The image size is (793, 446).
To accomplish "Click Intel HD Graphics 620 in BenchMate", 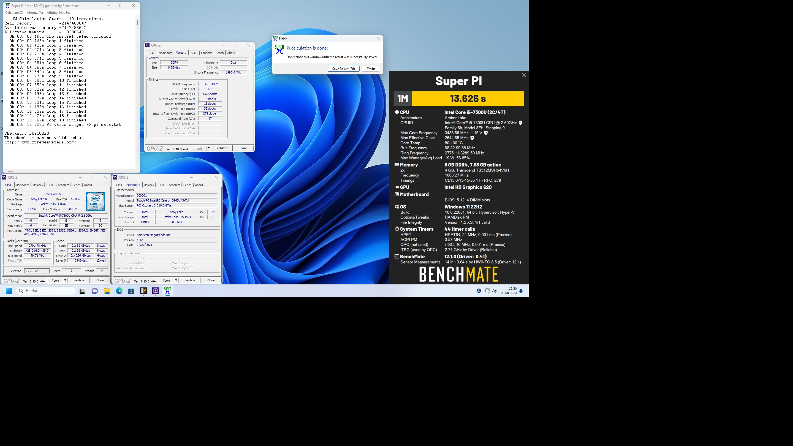I will click(468, 187).
